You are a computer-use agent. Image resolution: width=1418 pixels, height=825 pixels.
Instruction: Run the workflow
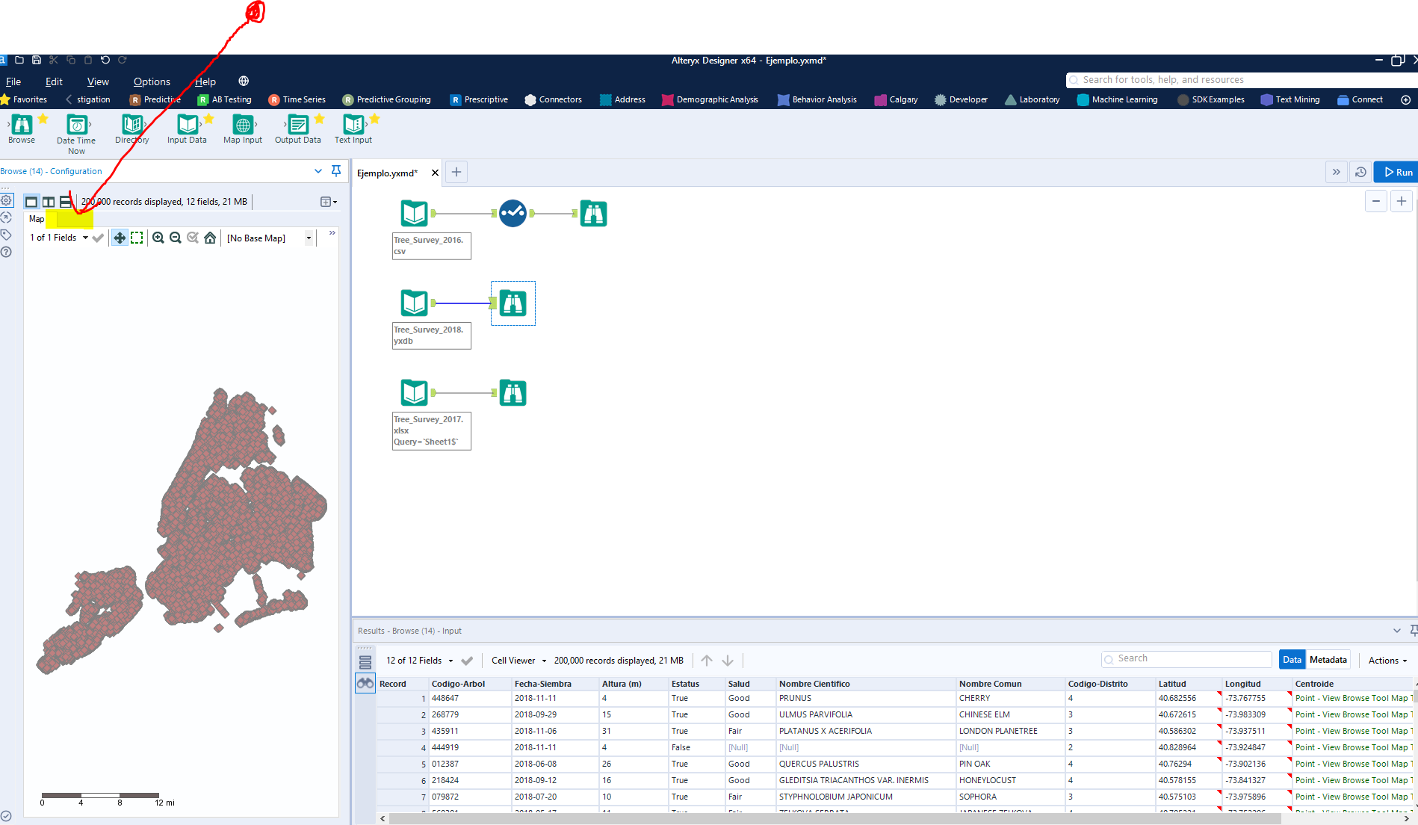click(1396, 172)
